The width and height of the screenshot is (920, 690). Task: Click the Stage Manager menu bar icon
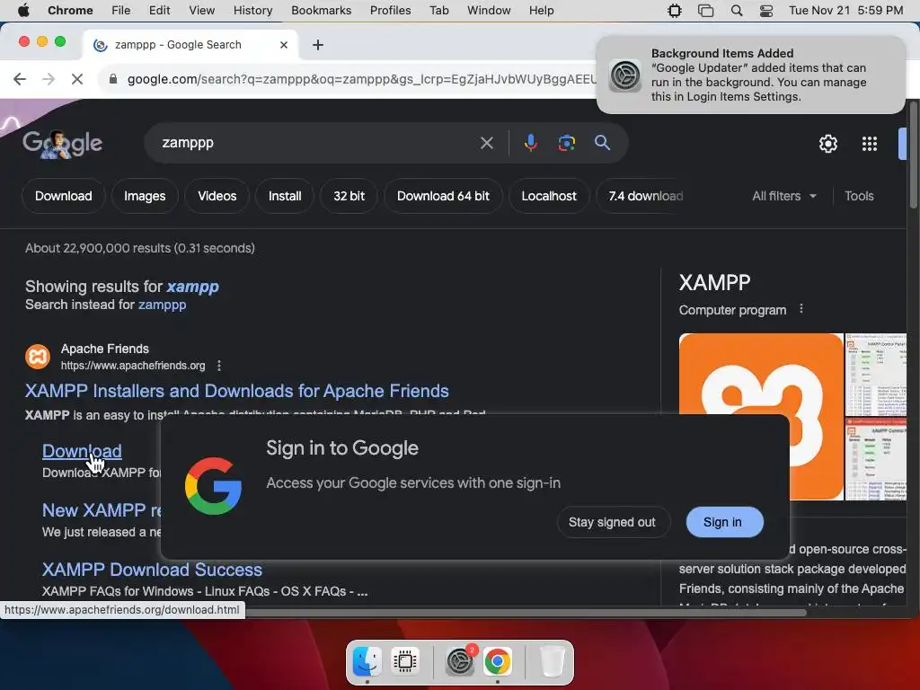pos(705,10)
